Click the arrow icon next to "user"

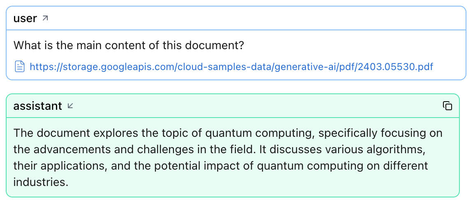tap(45, 18)
